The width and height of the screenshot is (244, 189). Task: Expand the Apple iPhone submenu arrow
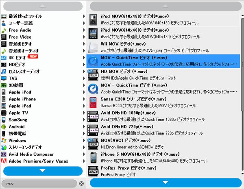(84, 99)
